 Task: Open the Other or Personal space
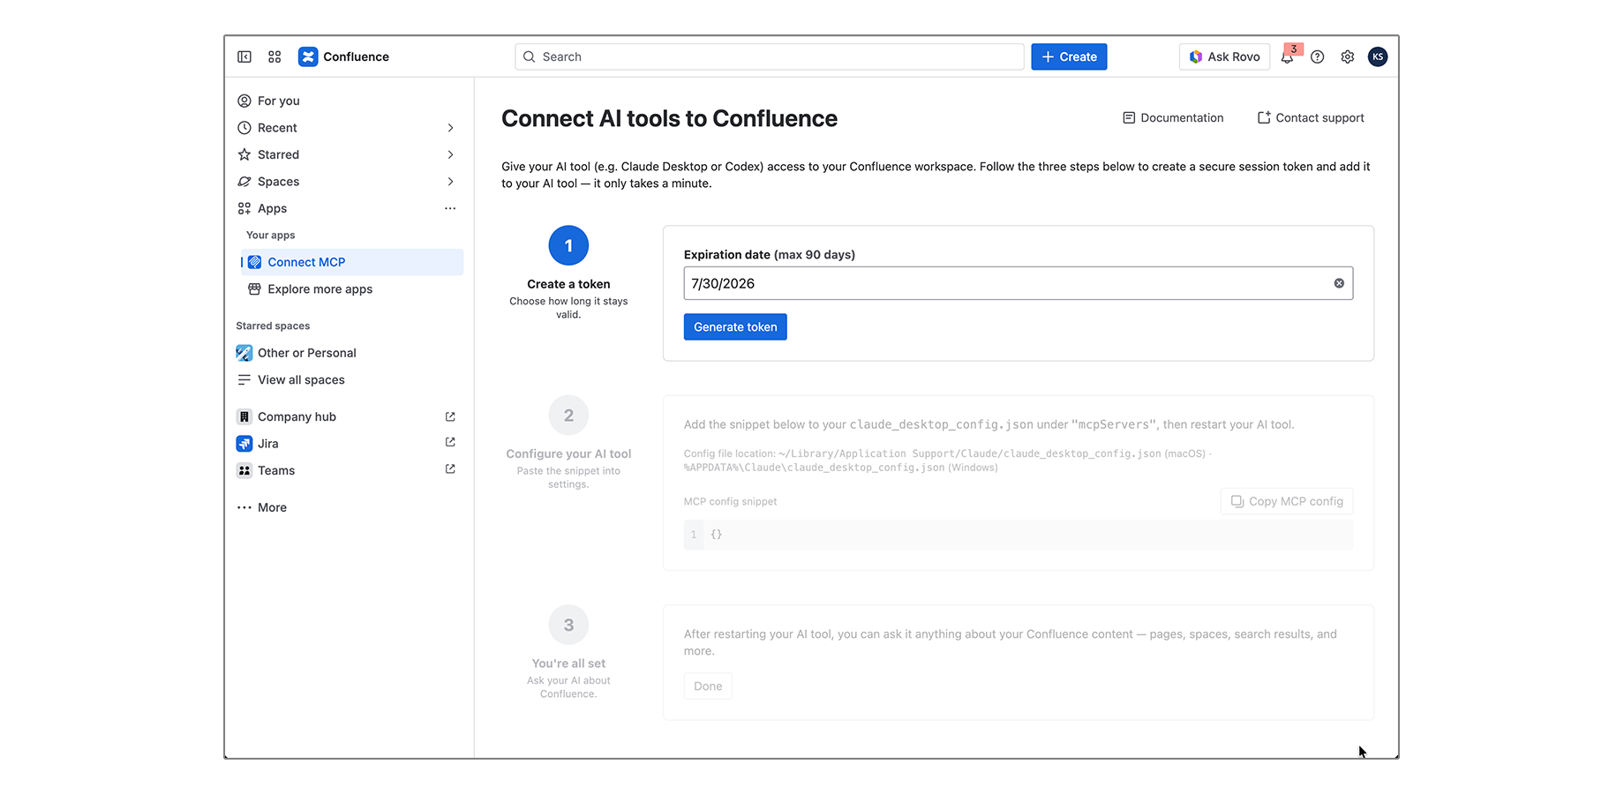[306, 353]
